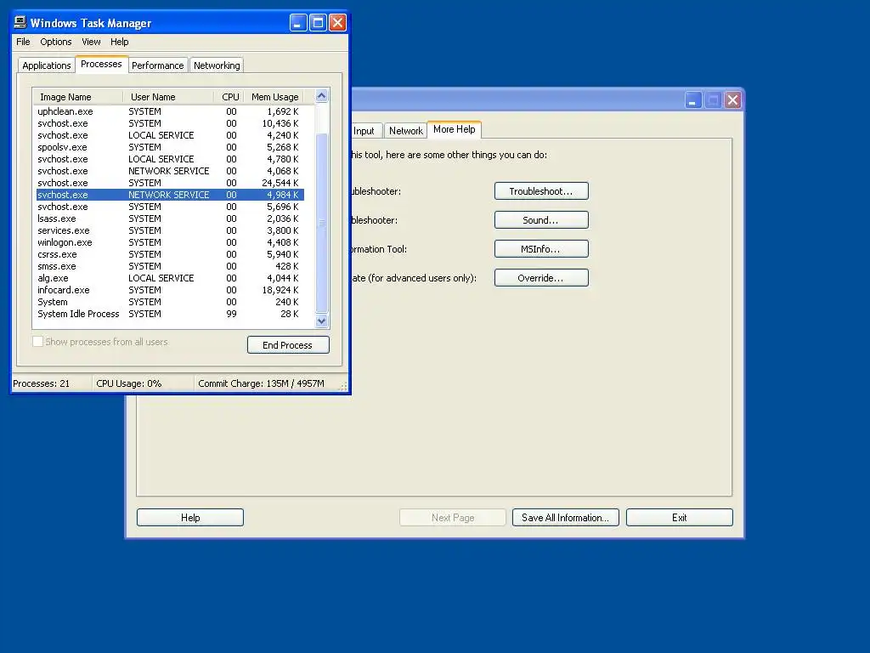The height and width of the screenshot is (653, 870).
Task: Open Input tab in the background dialog
Action: (x=365, y=131)
